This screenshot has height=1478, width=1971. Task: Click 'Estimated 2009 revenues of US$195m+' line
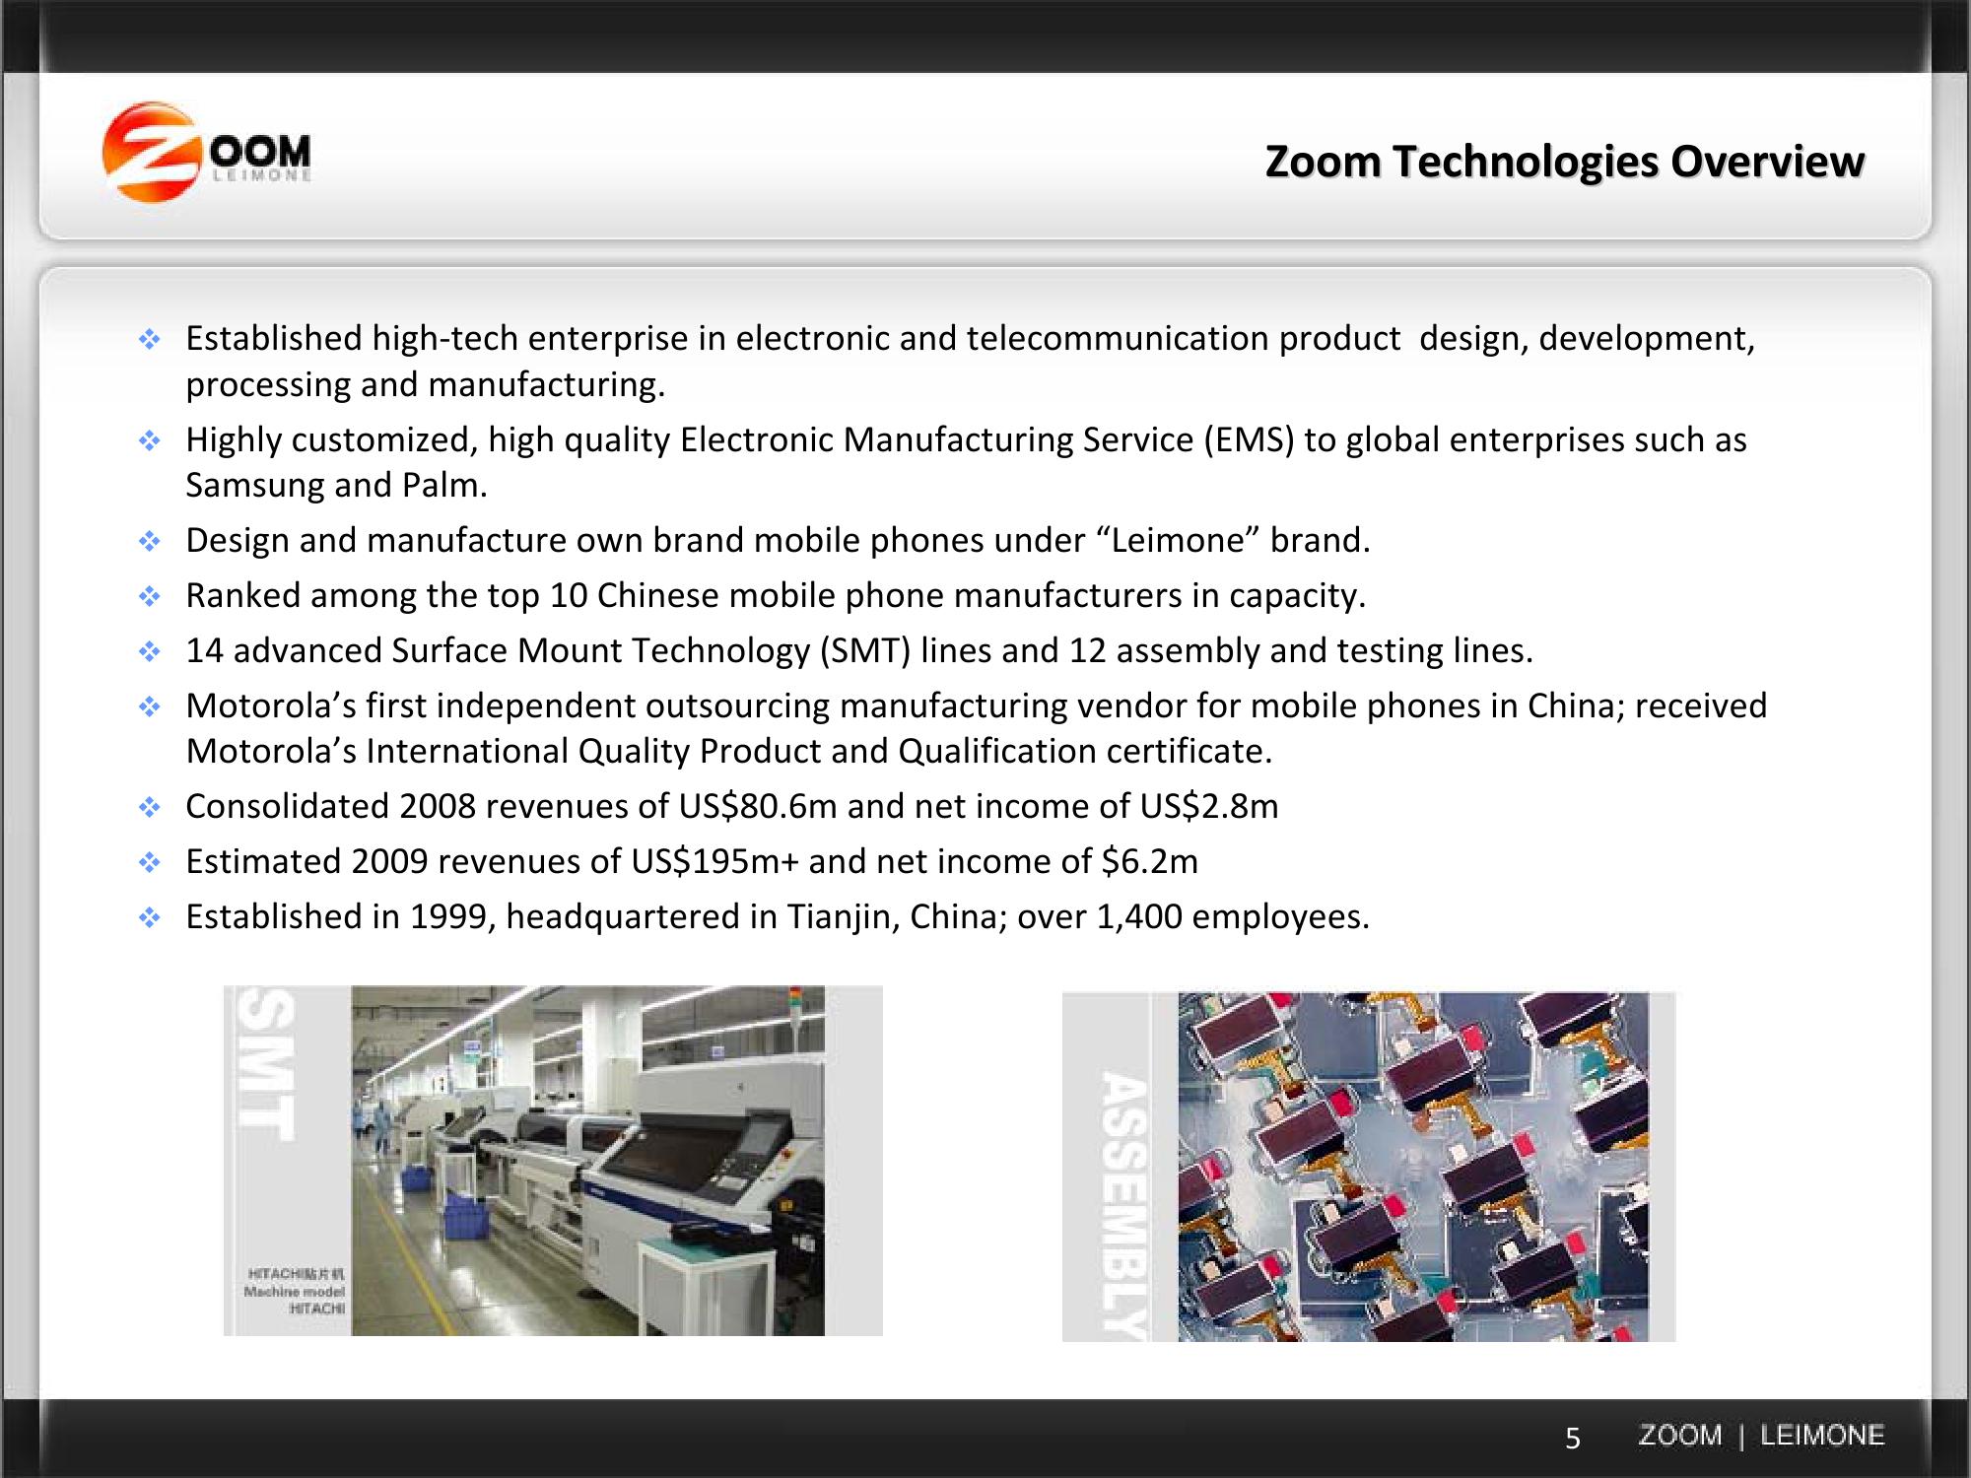coord(692,861)
